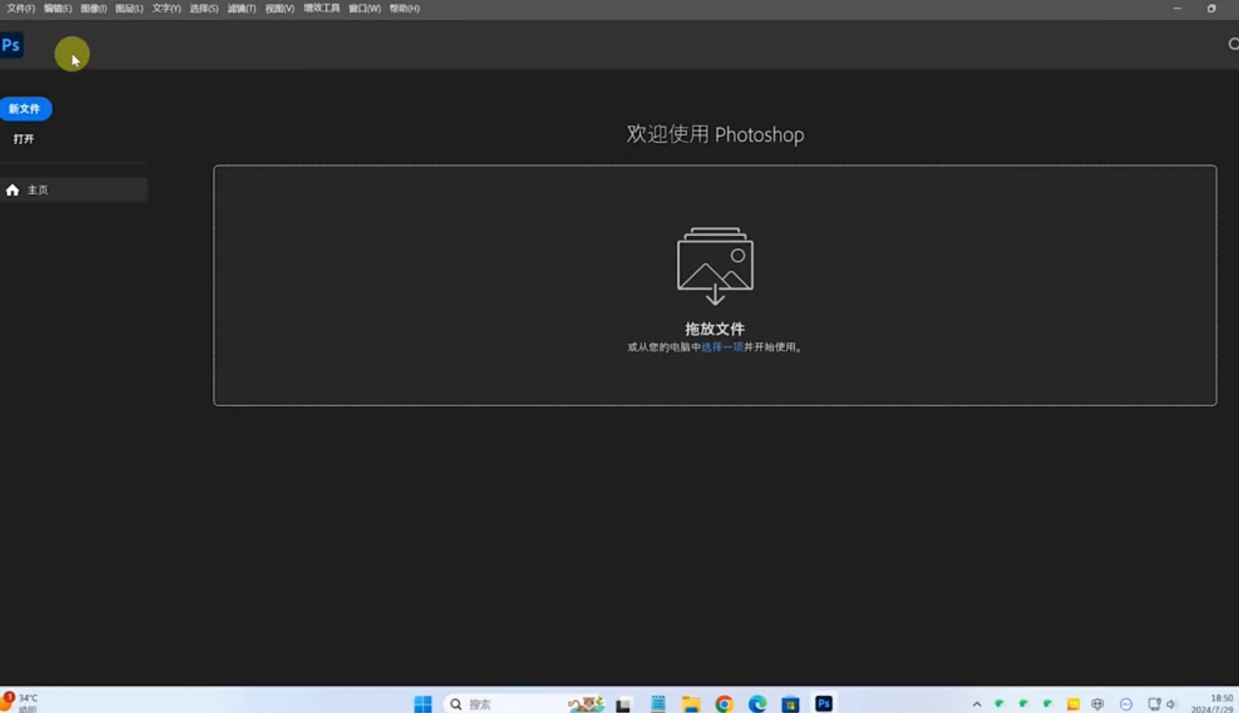Open the 滤镜(T) menu
Viewport: 1239px width, 713px height.
pos(242,9)
